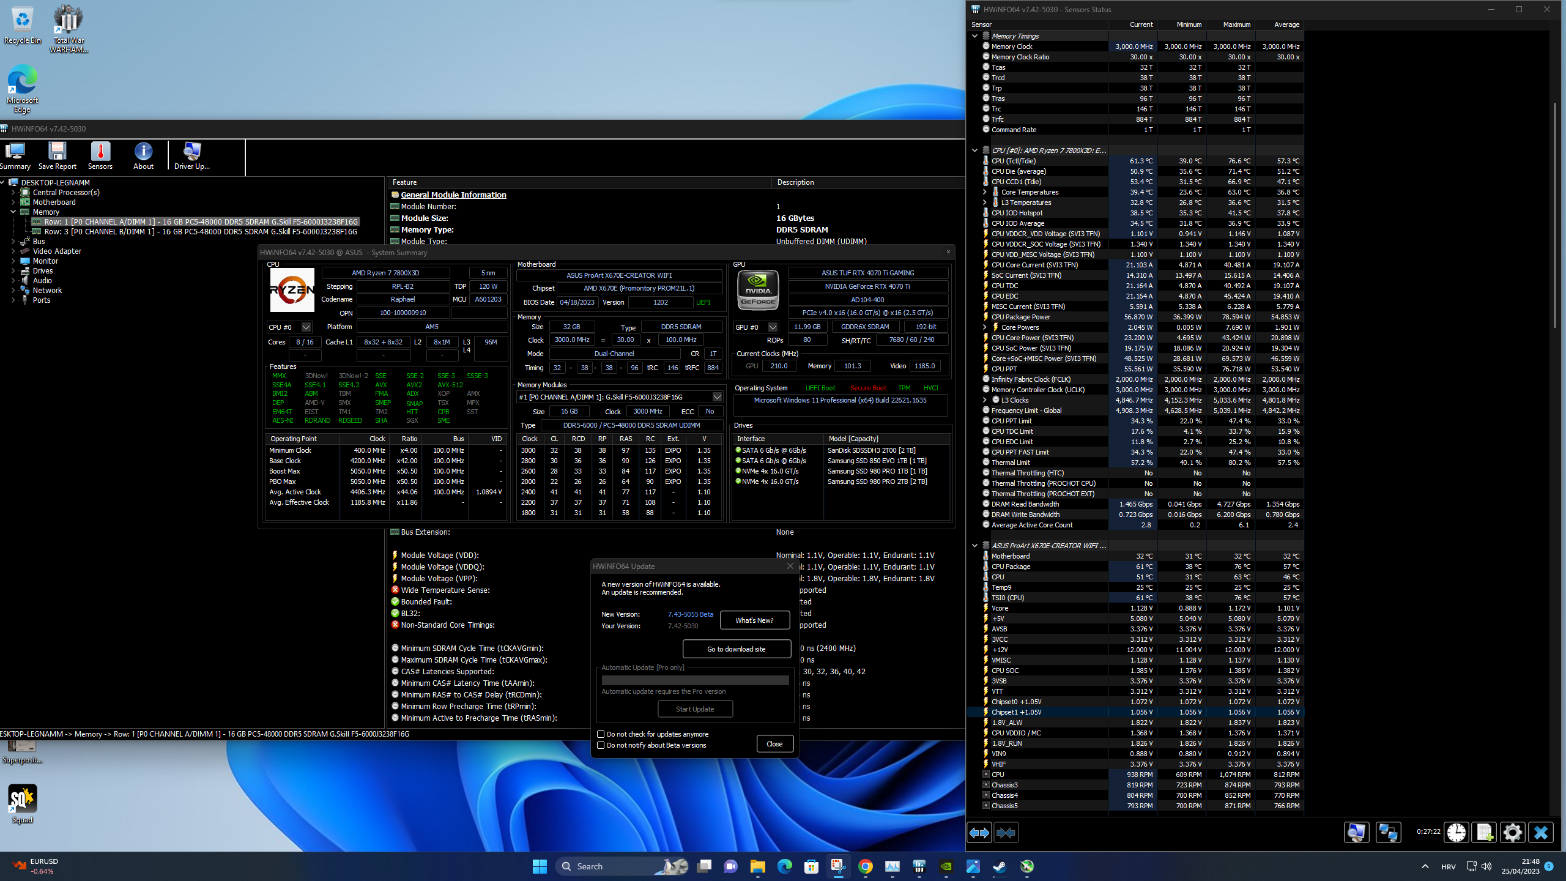Open the CPU #0 selector dropdown
Viewport: 1566px width, 881px height.
coord(306,327)
